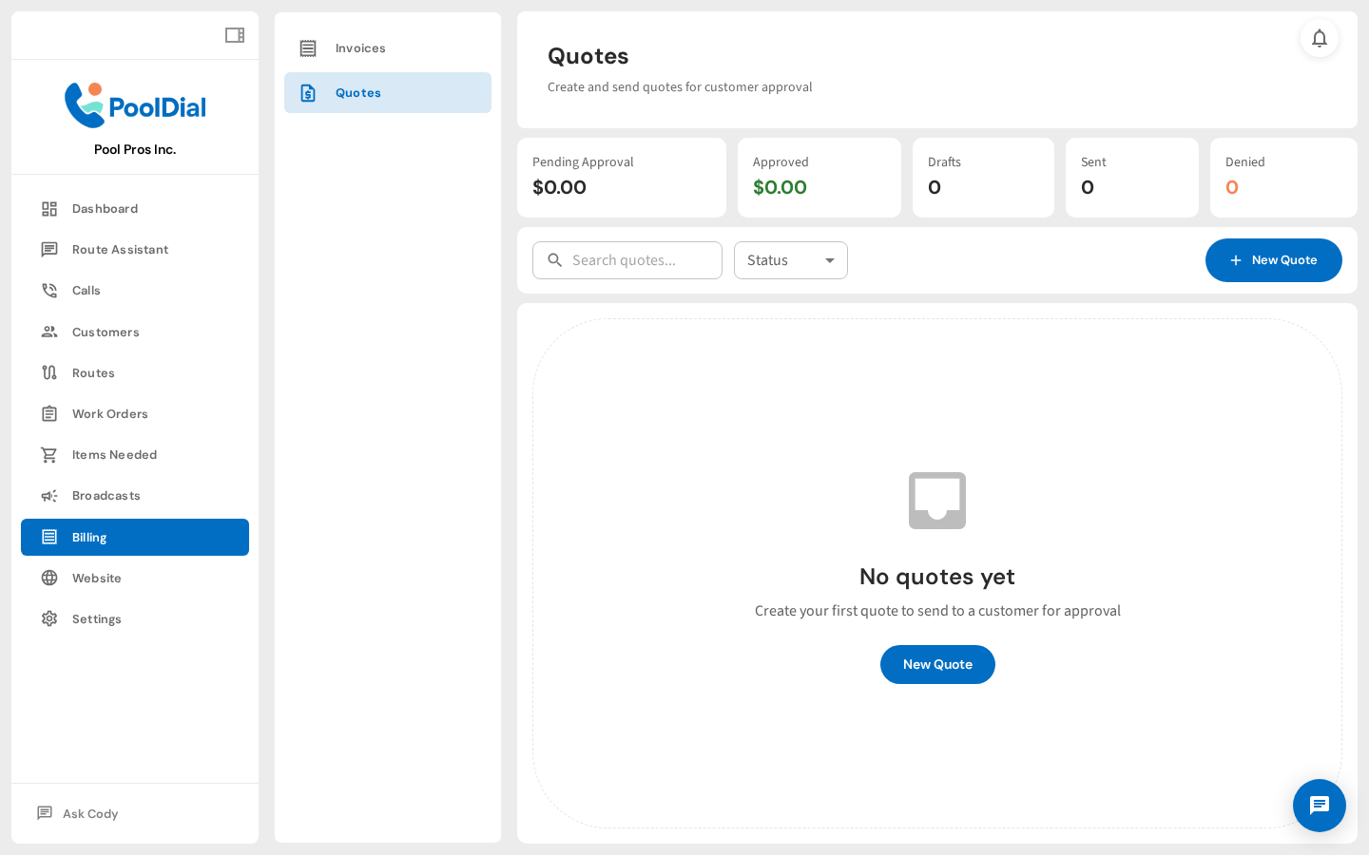1369x855 pixels.
Task: Click the Items Needed cart icon
Action: pyautogui.click(x=49, y=454)
